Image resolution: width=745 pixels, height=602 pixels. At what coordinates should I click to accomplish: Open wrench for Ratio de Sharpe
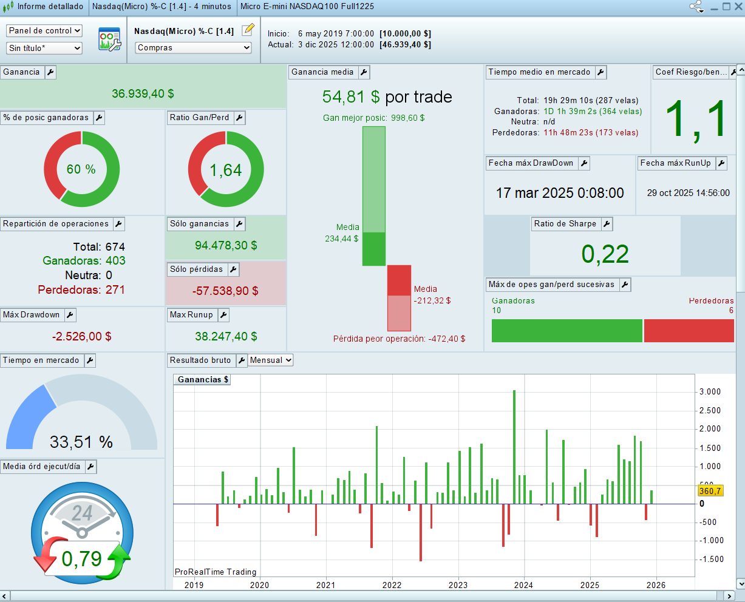[607, 224]
